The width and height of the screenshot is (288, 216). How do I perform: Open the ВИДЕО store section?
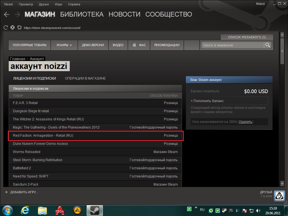pos(118,45)
